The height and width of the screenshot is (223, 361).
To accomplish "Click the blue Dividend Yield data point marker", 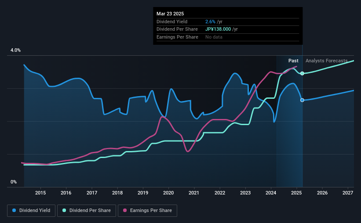I will click(302, 100).
